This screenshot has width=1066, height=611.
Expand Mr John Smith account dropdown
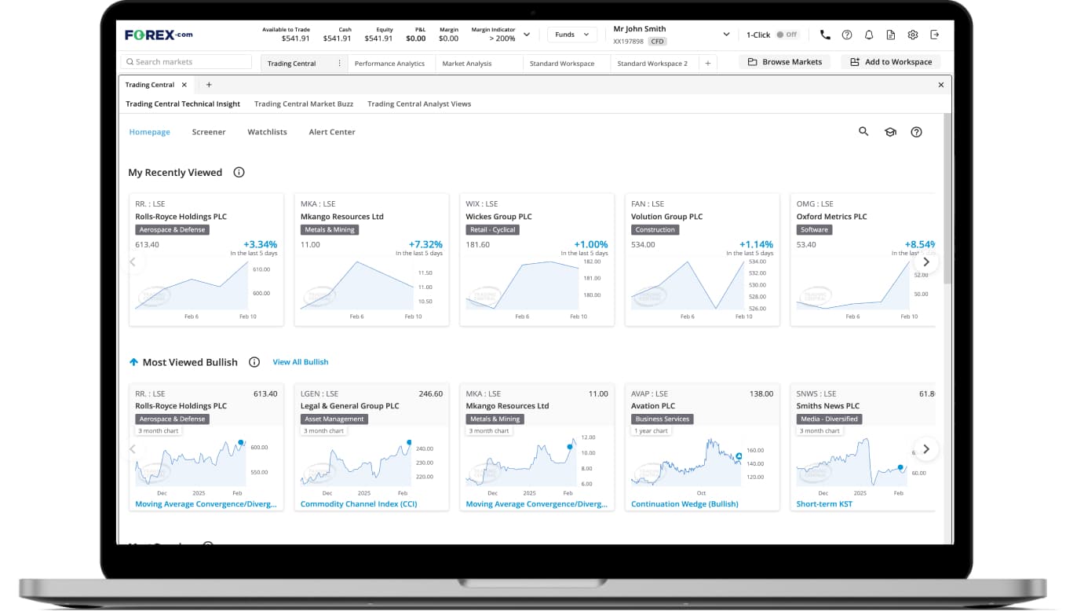pos(725,35)
